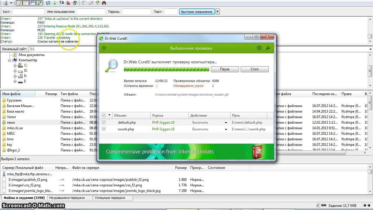
Task: Click the cancel current operation icon
Action: tap(61, 3)
